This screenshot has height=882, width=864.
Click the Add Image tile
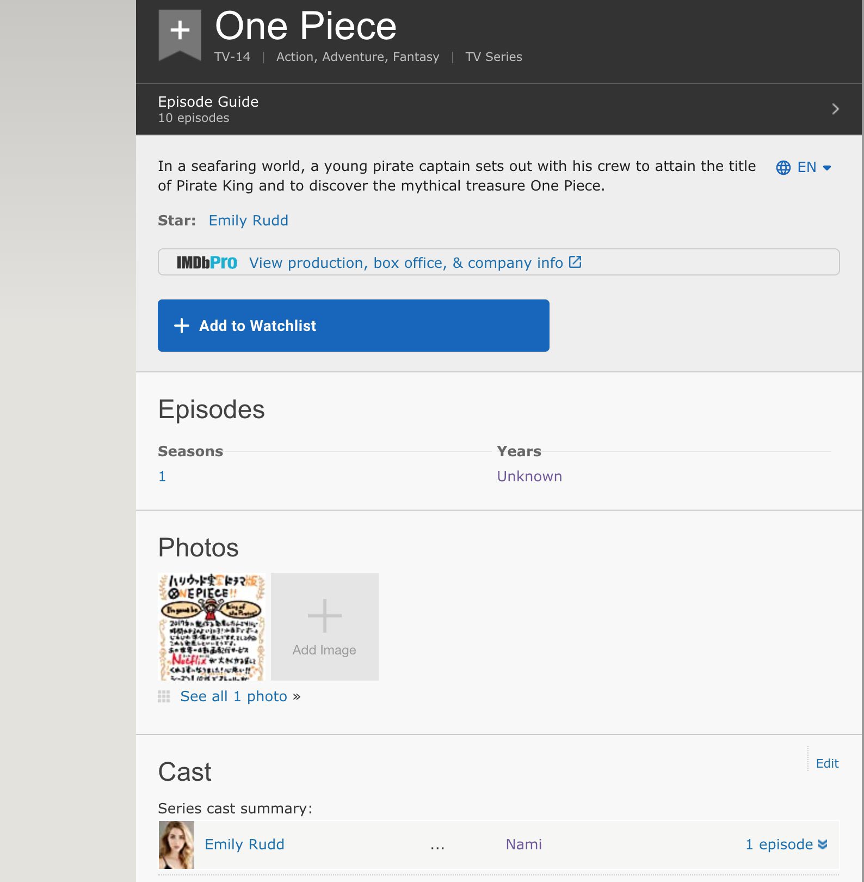325,626
